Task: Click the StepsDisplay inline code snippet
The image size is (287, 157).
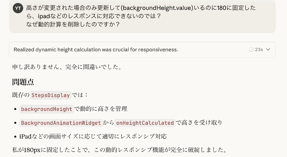Action: tap(51, 95)
